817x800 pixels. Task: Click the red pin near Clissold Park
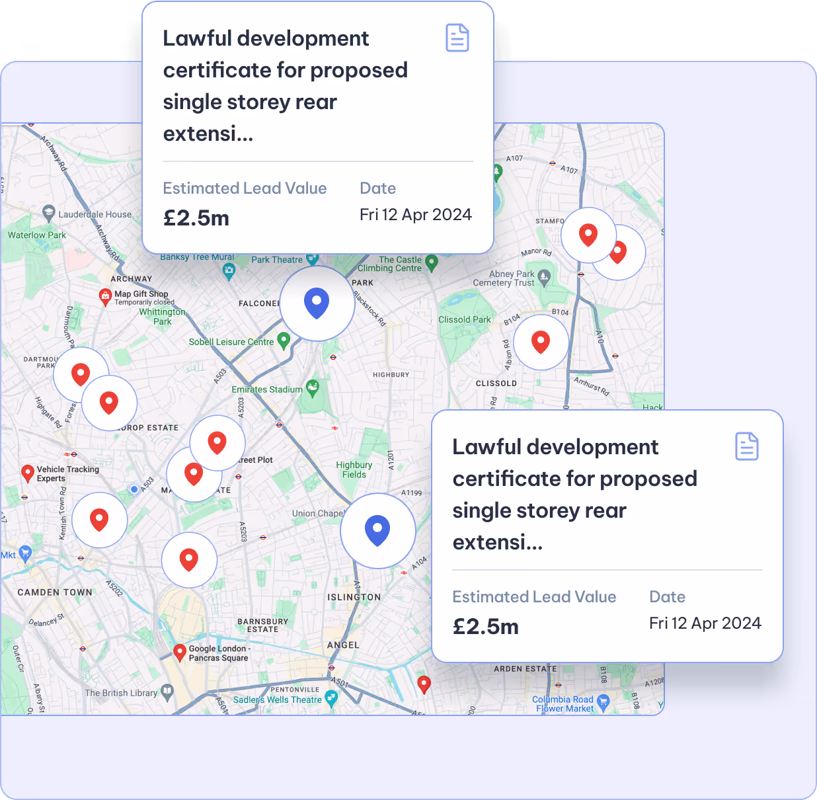tap(541, 342)
